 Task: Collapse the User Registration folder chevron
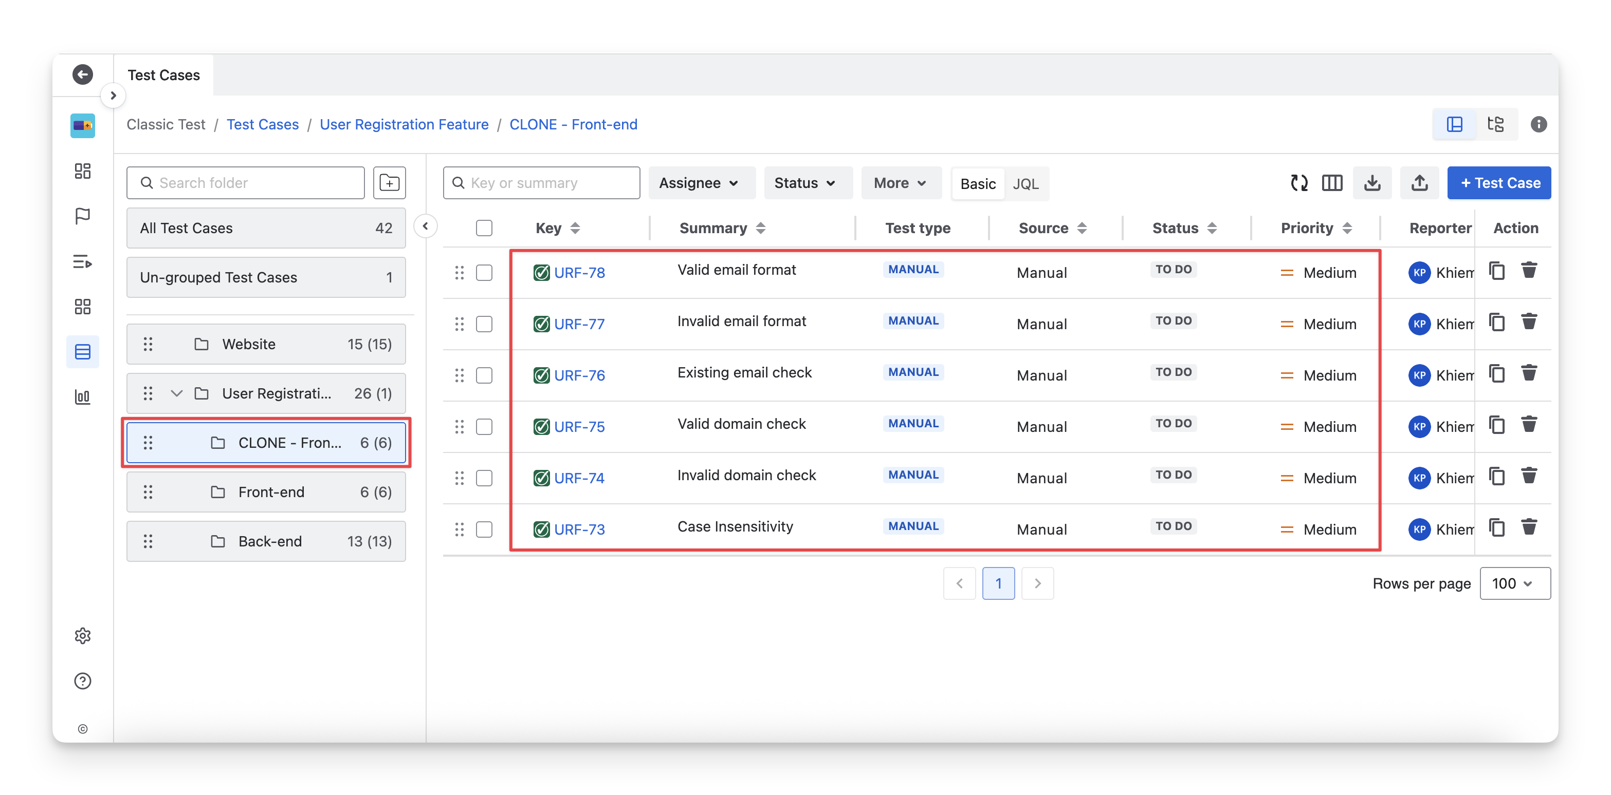tap(176, 393)
